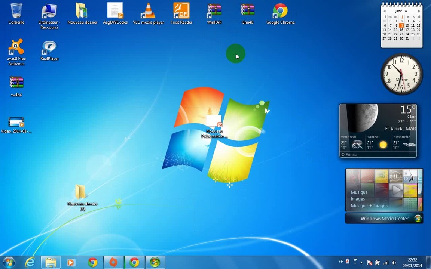
Task: Select highlighted day 9 in the calendar gadget
Action: 401,25
